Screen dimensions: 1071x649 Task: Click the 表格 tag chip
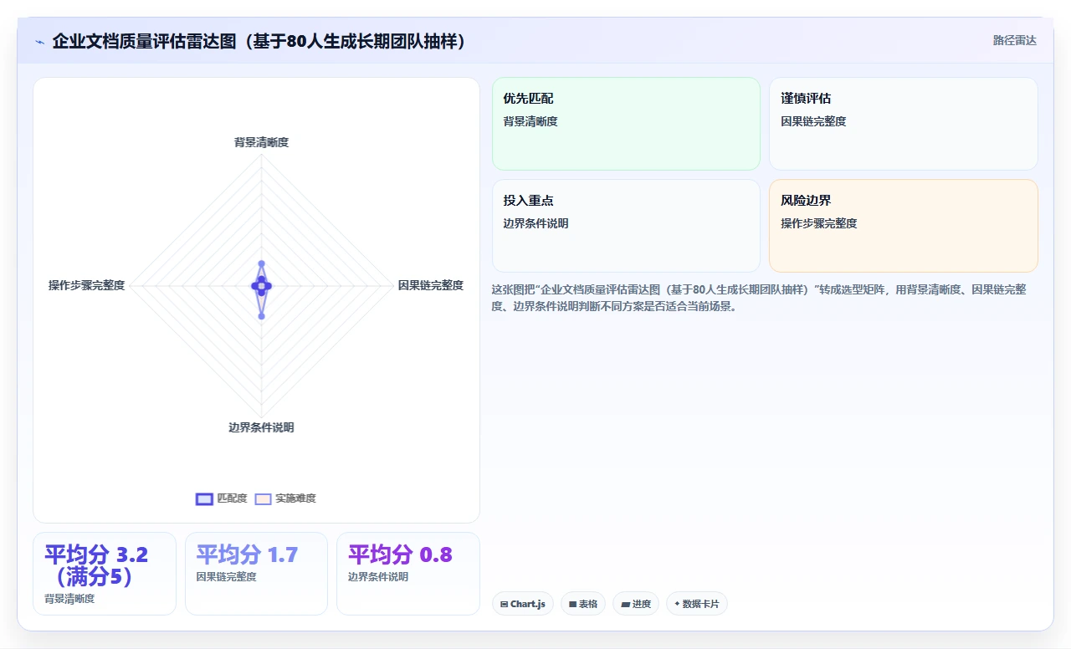(583, 604)
